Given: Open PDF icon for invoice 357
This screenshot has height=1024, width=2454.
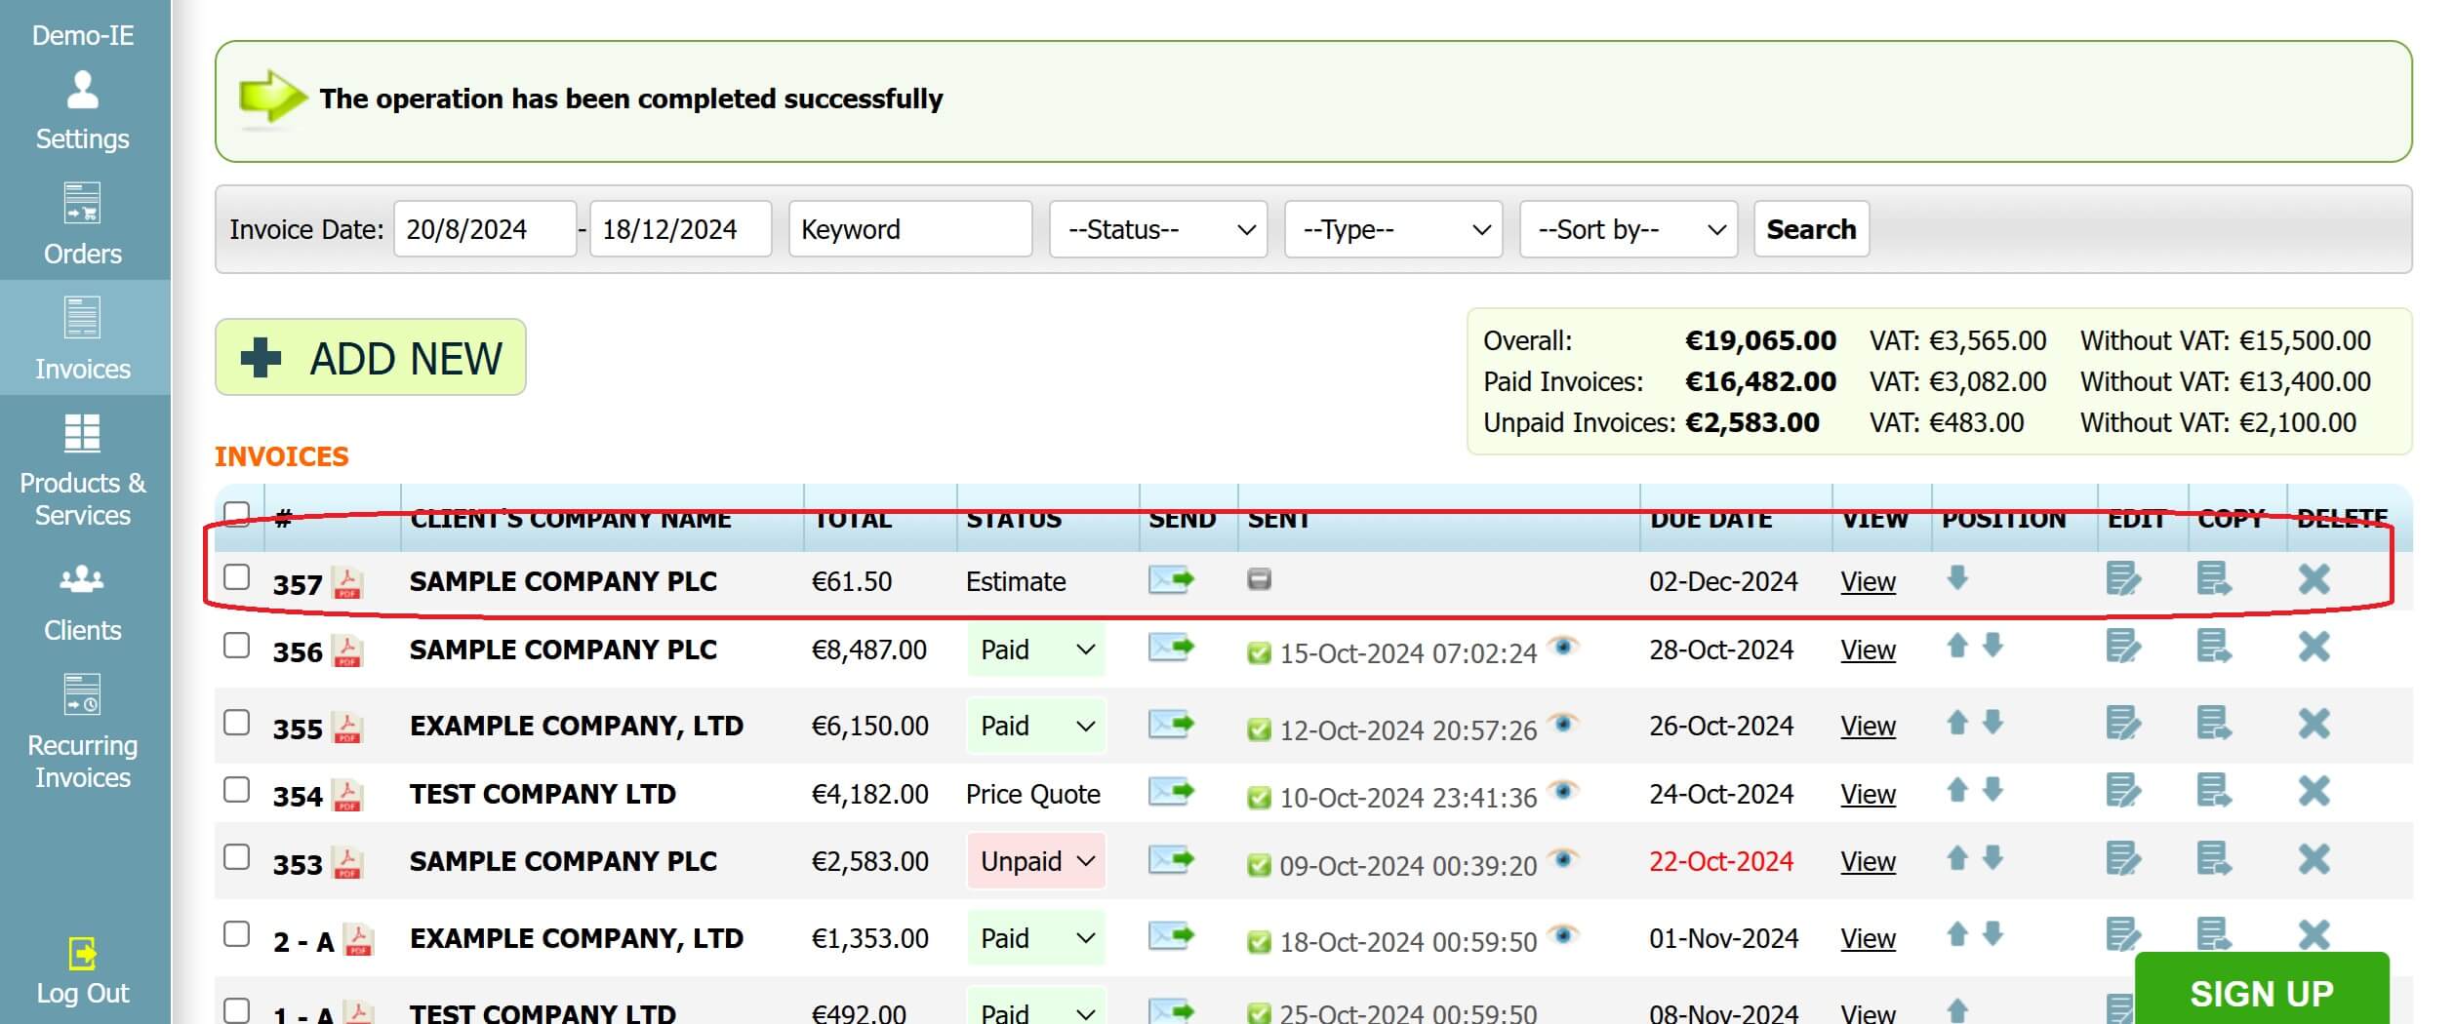Looking at the screenshot, I should (x=348, y=582).
